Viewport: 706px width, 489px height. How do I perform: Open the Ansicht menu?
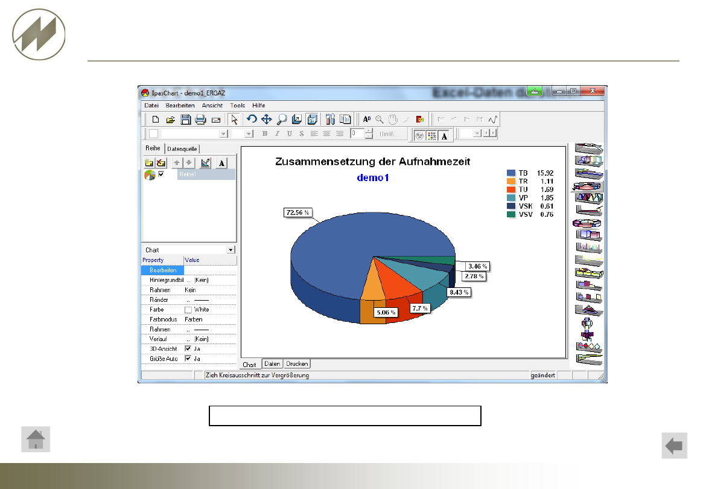pos(212,106)
